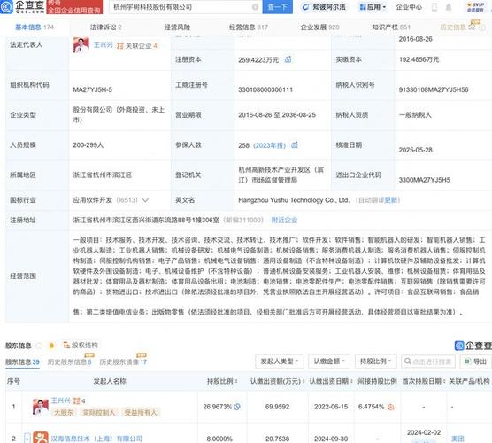Click the orange bulb icon beside 股东信息
This screenshot has height=443, width=492.
(51, 346)
